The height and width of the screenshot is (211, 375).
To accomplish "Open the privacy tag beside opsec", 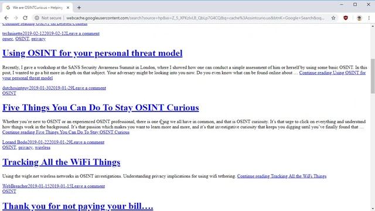I will coord(39,39).
